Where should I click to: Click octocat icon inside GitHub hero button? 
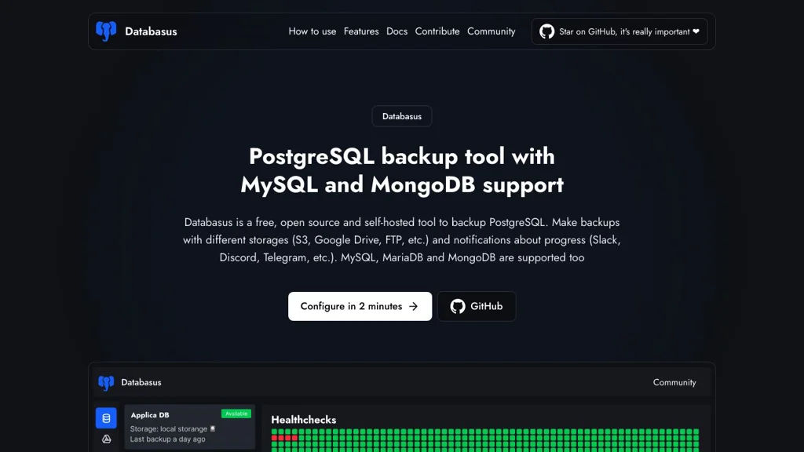(458, 307)
